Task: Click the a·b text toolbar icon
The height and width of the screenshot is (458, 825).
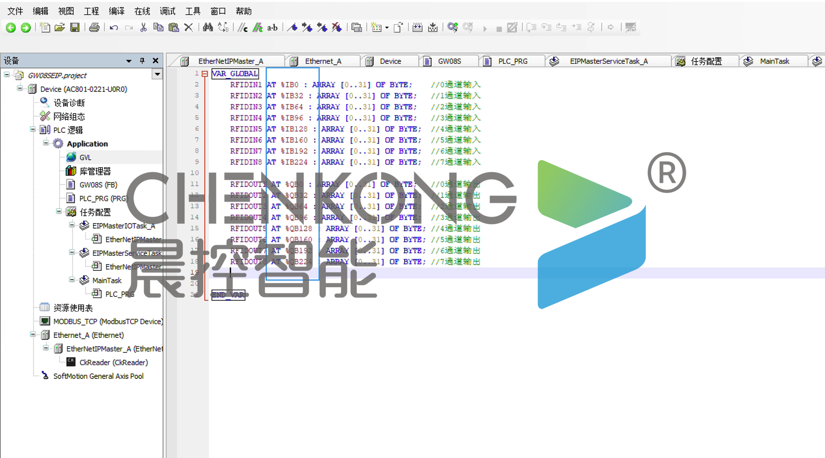Action: pyautogui.click(x=272, y=27)
